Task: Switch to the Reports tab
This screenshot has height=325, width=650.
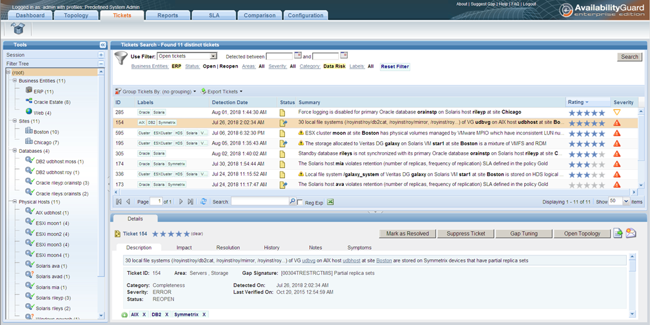Action: pyautogui.click(x=168, y=15)
